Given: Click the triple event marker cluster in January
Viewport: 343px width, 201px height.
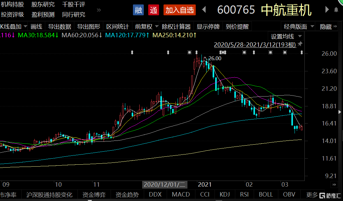Looking at the screenshot, I should tap(223, 53).
